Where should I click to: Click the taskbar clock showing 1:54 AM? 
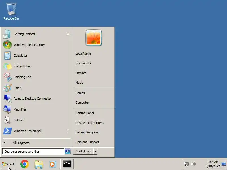[x=213, y=164]
